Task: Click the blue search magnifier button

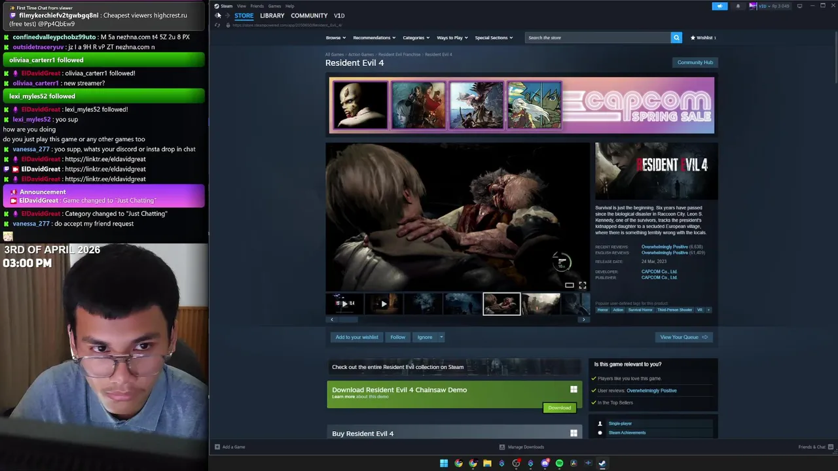Action: click(676, 37)
